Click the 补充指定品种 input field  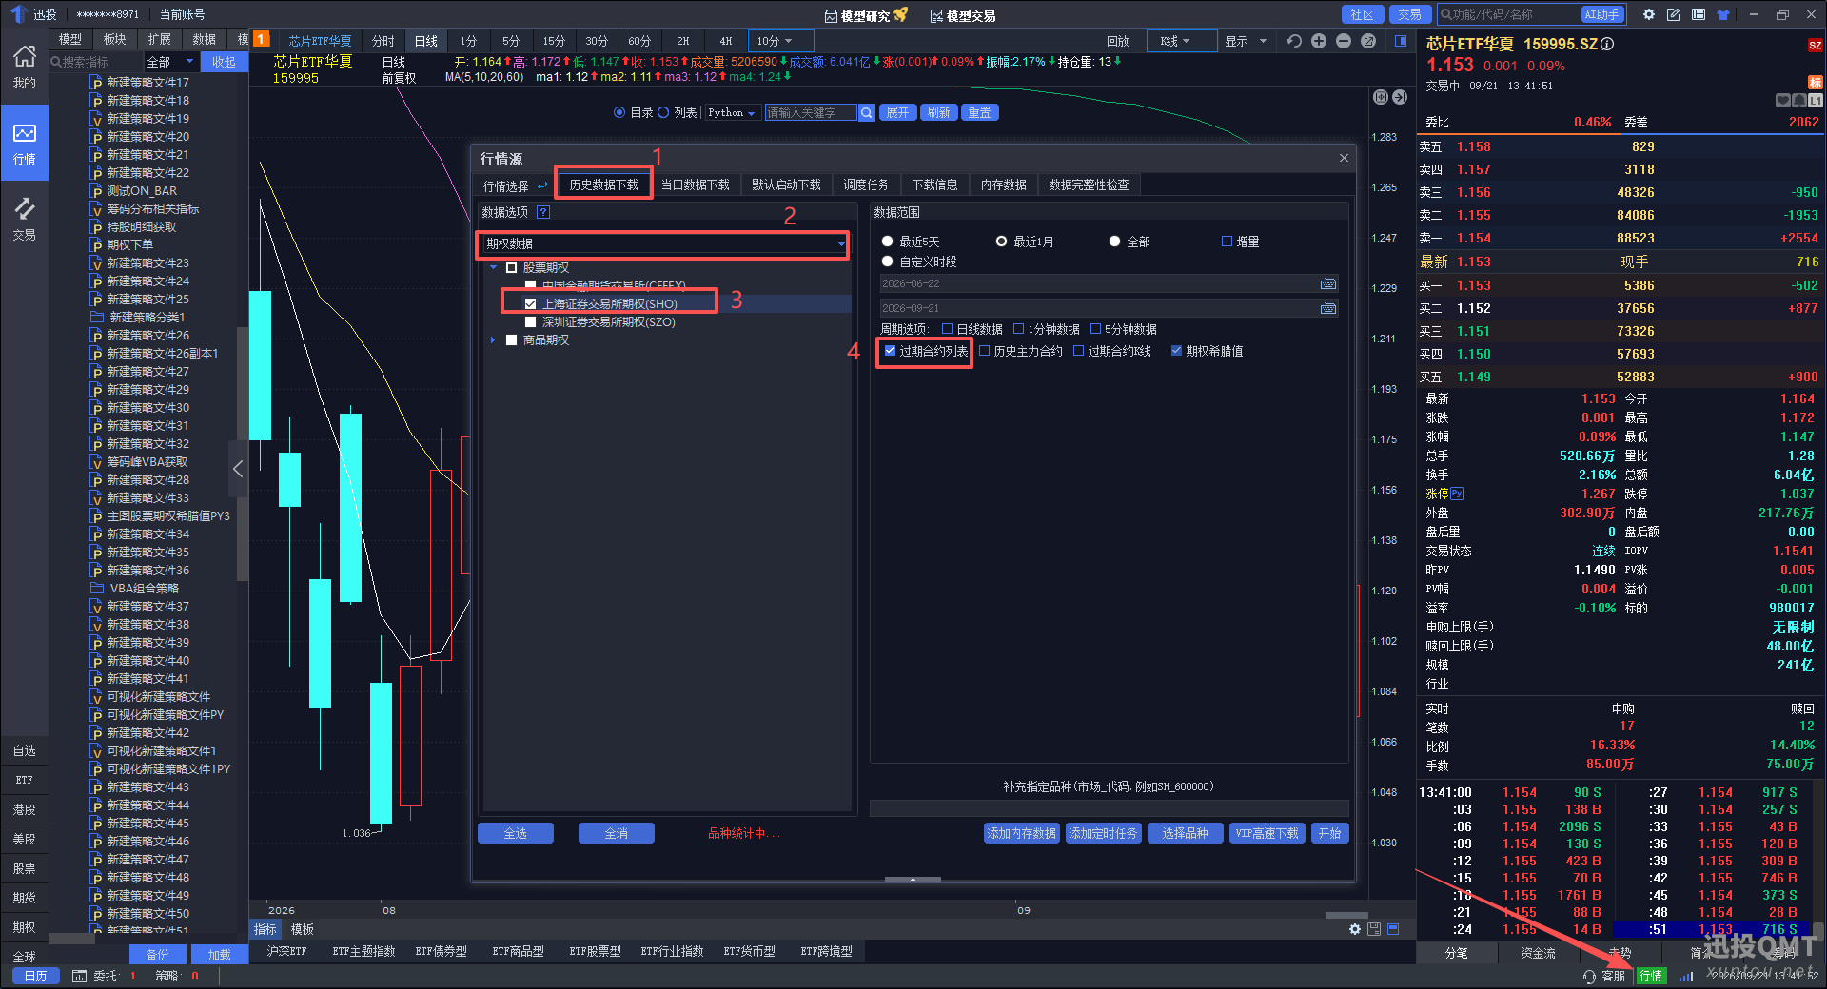click(x=1109, y=807)
